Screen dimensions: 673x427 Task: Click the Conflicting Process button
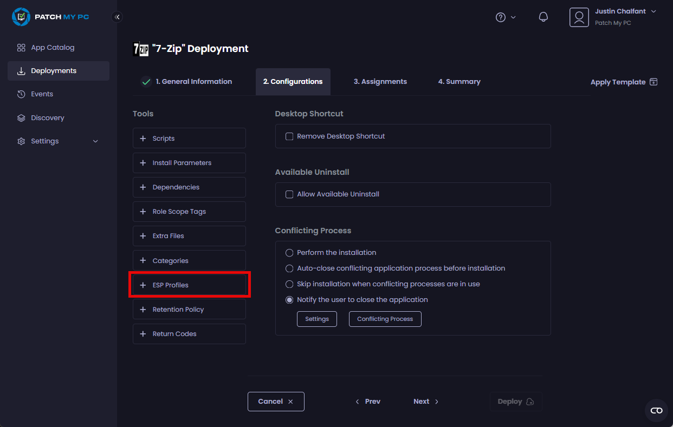click(x=385, y=319)
